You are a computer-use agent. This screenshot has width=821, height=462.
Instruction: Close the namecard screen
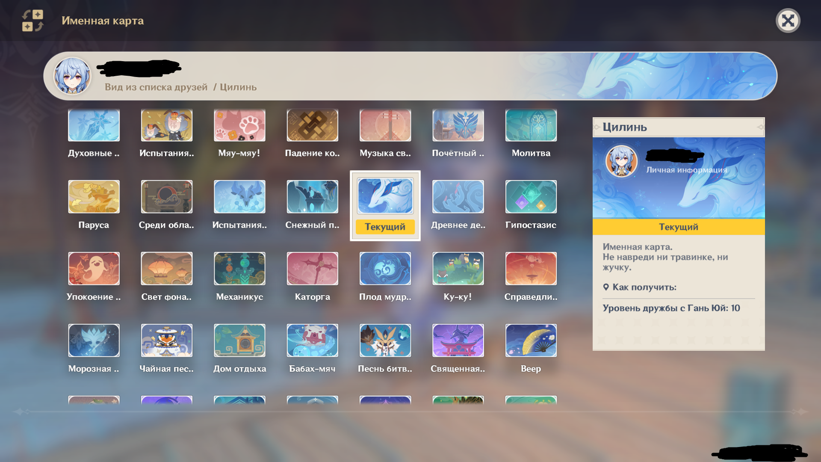tap(788, 21)
